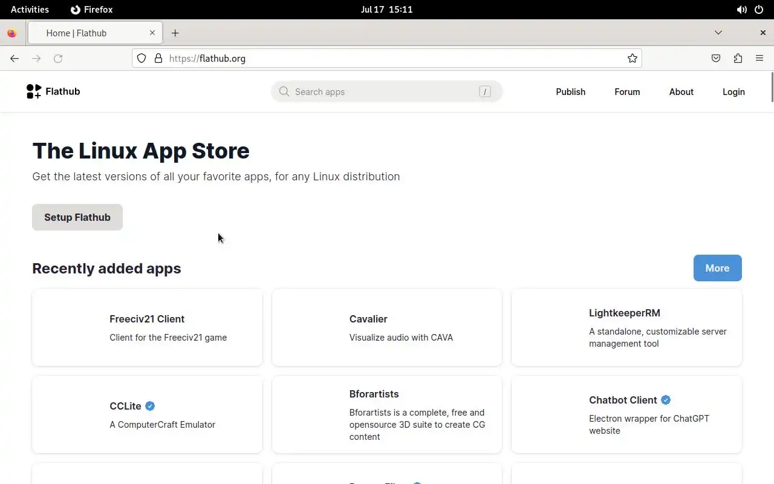This screenshot has height=484, width=774.
Task: Open the system power menu icon
Action: point(759,10)
